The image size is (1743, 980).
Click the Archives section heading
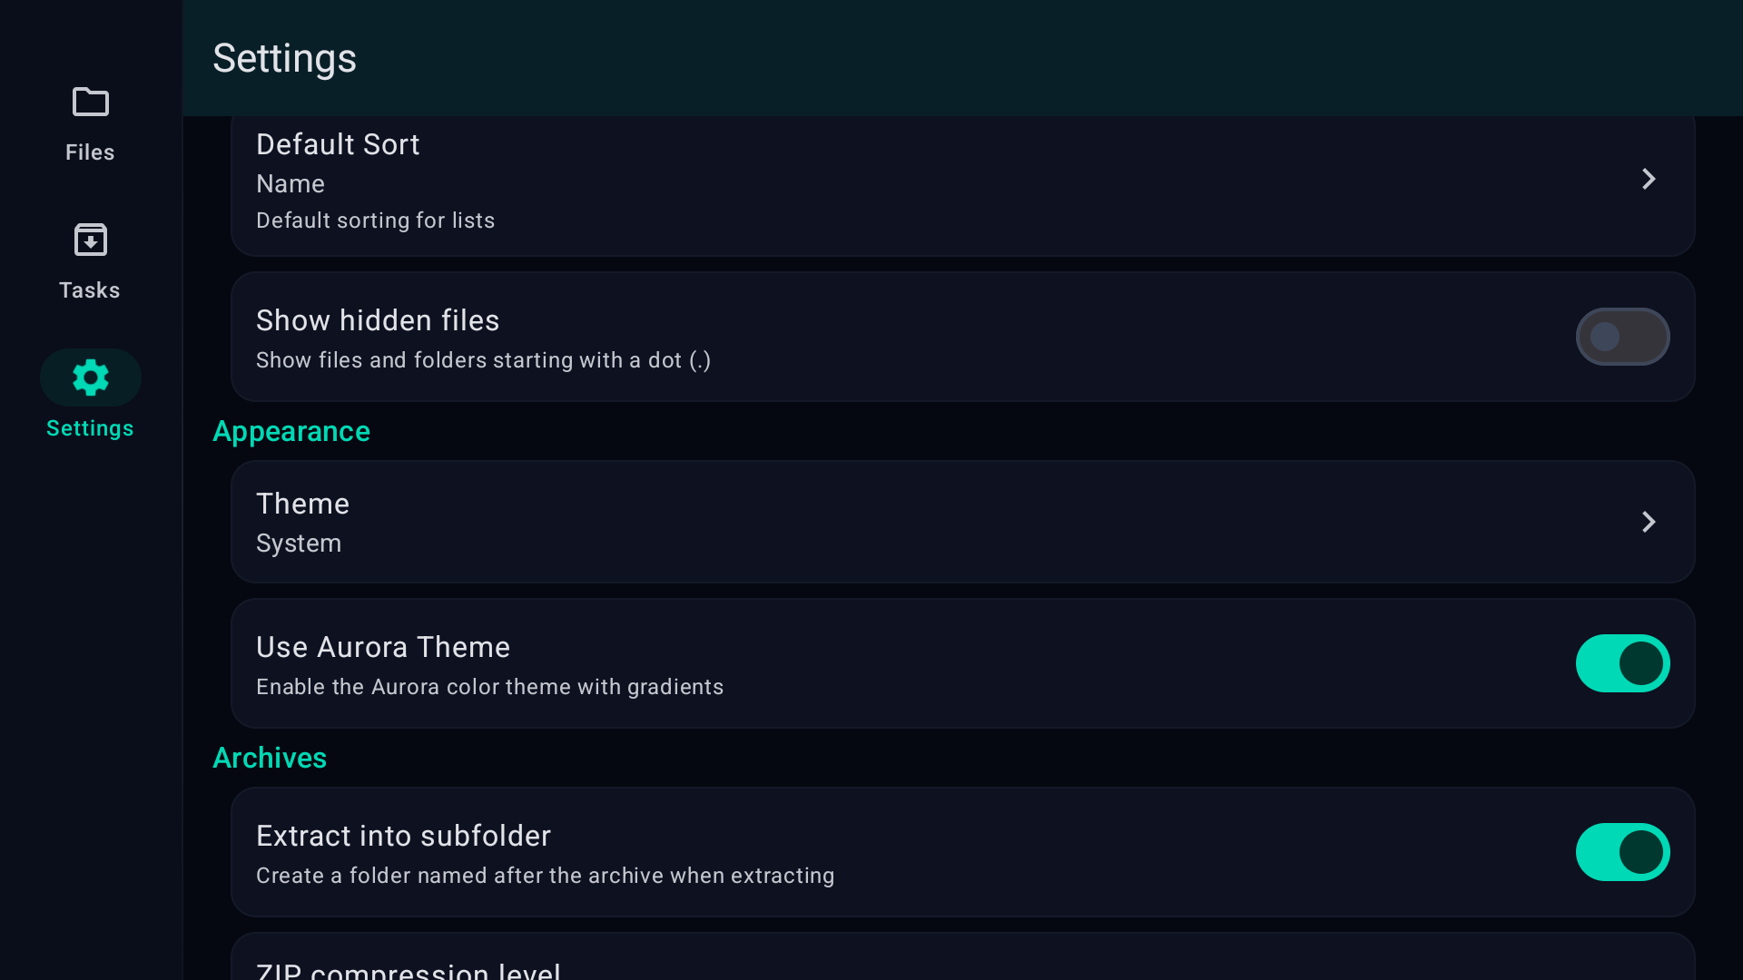270,758
